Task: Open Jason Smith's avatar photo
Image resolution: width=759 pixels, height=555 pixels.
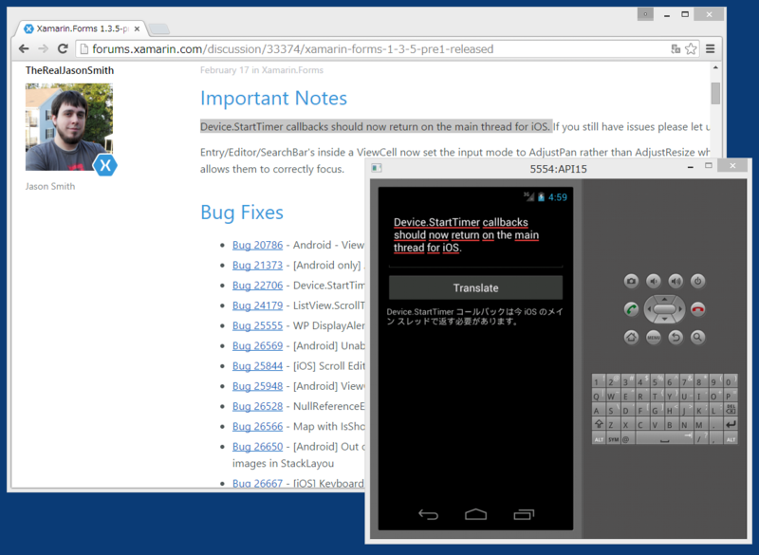Action: pos(69,127)
